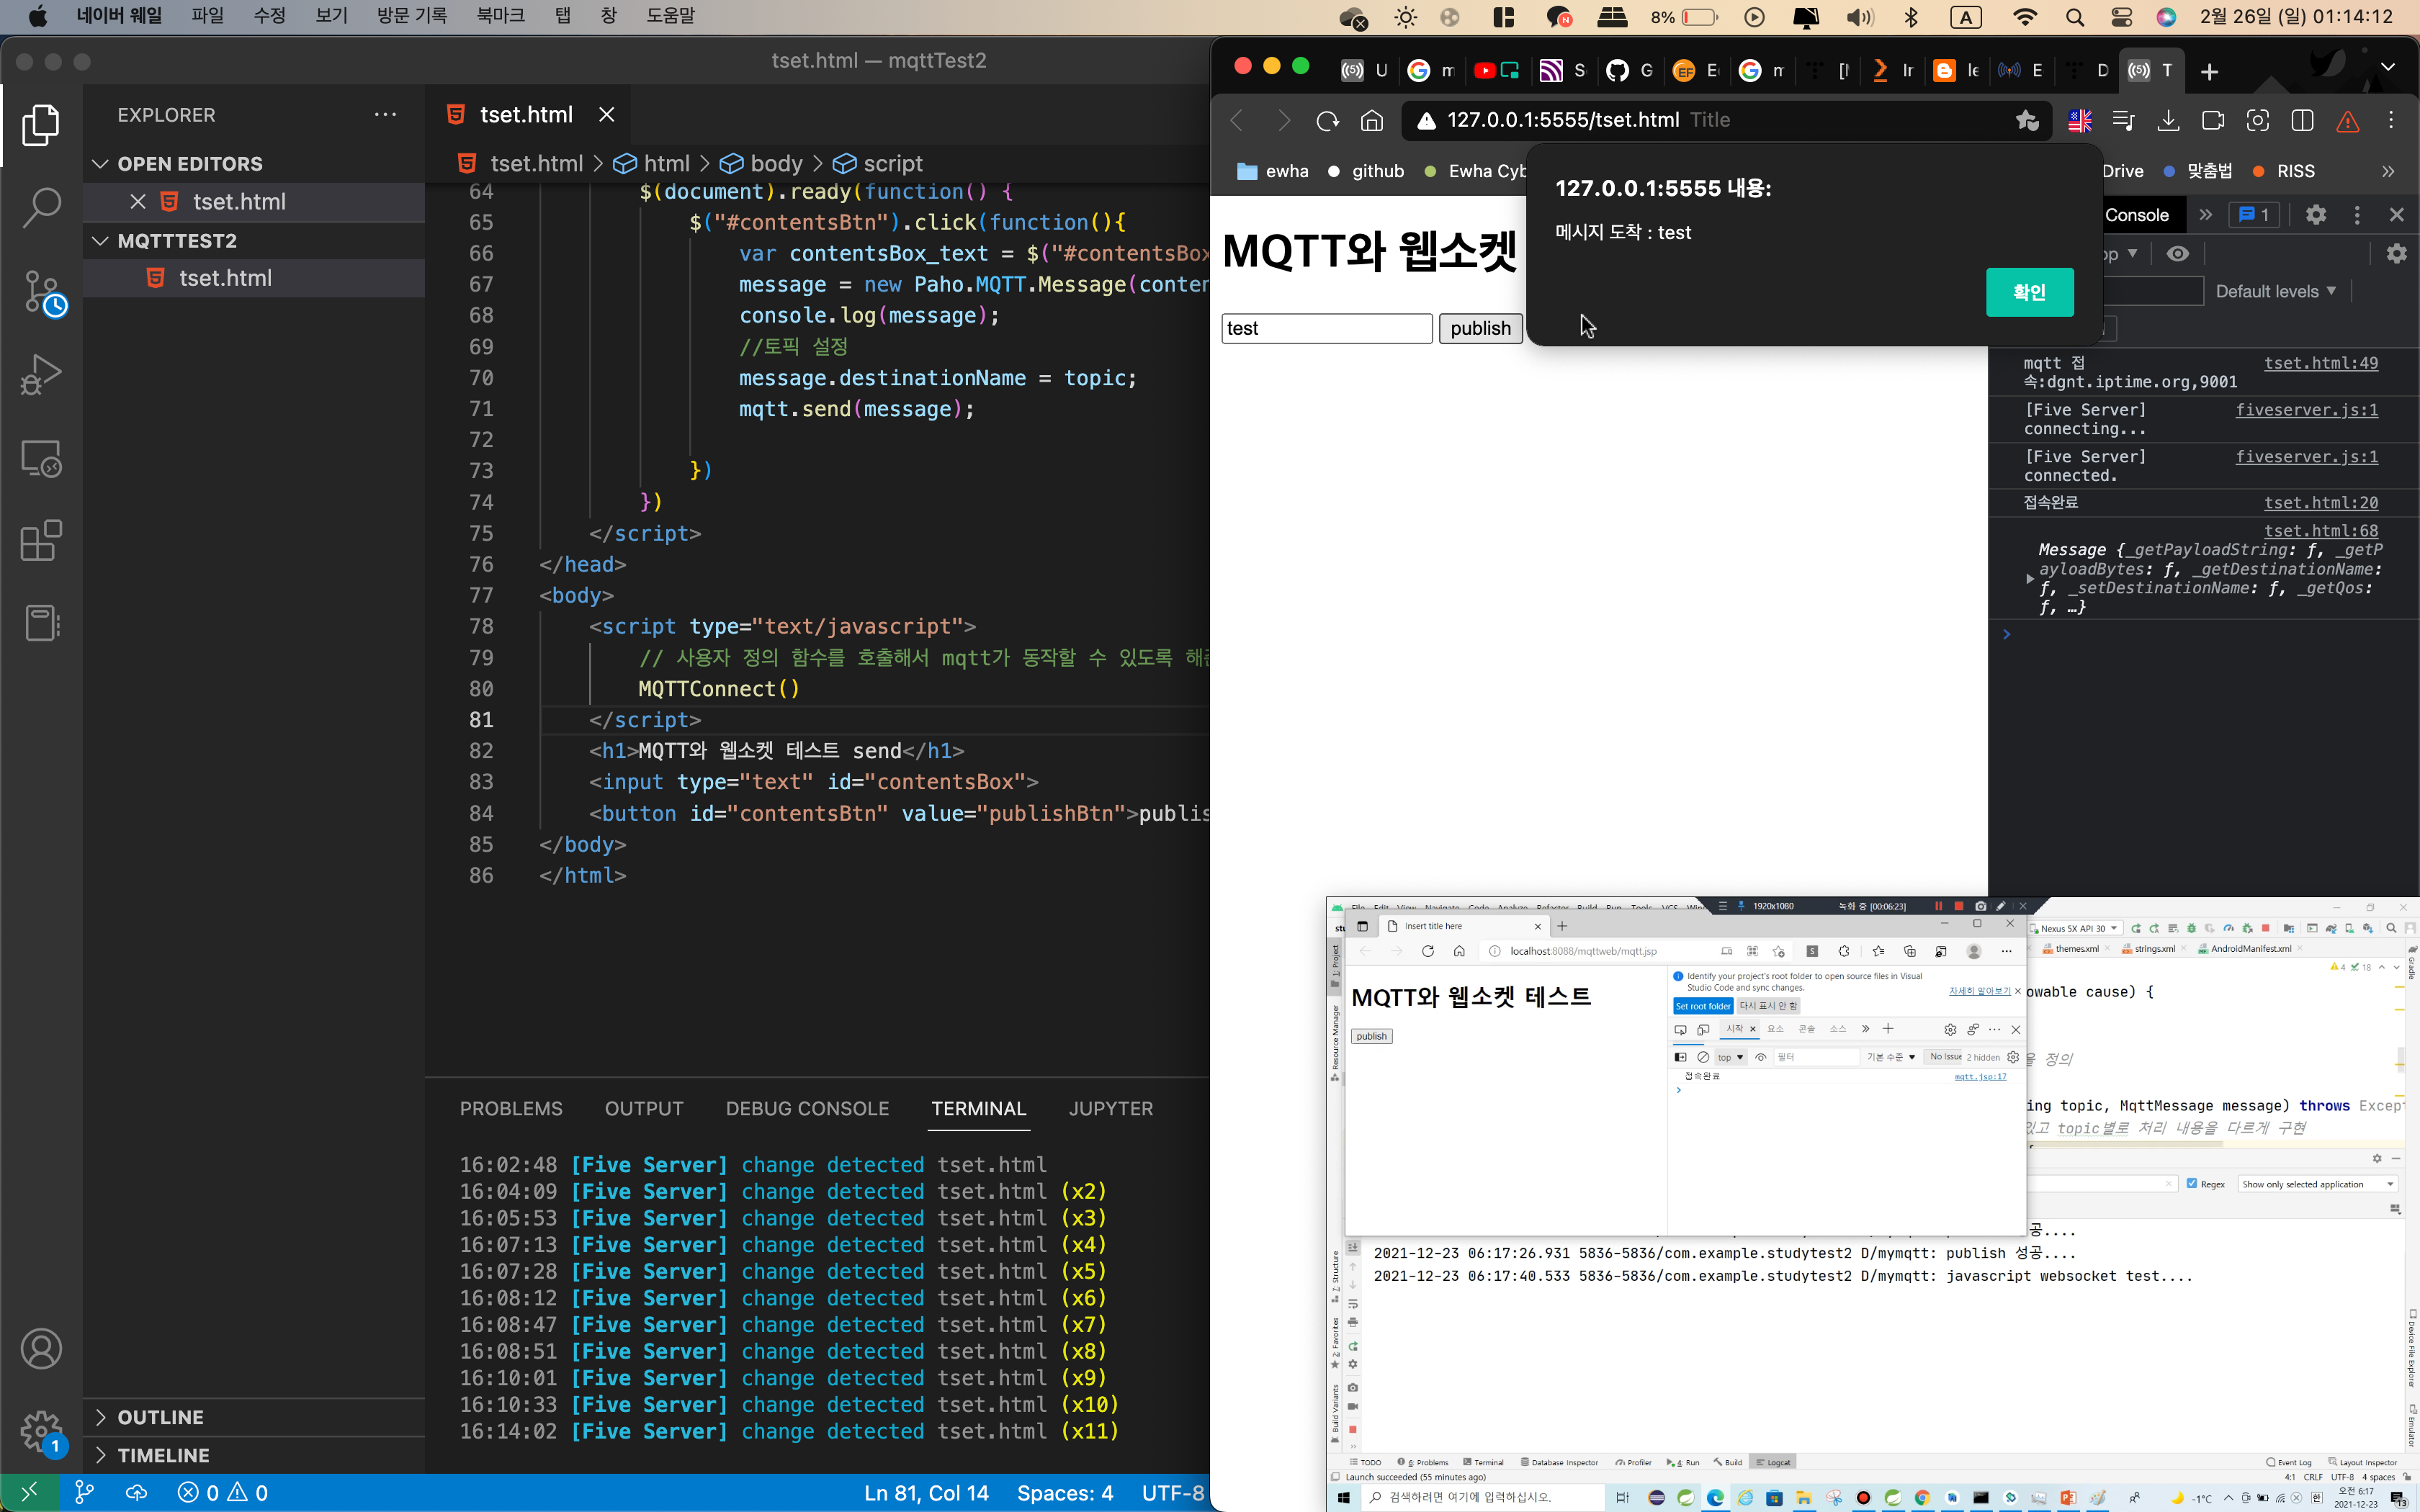
Task: Open the Remote Explorer view
Action: [41, 459]
